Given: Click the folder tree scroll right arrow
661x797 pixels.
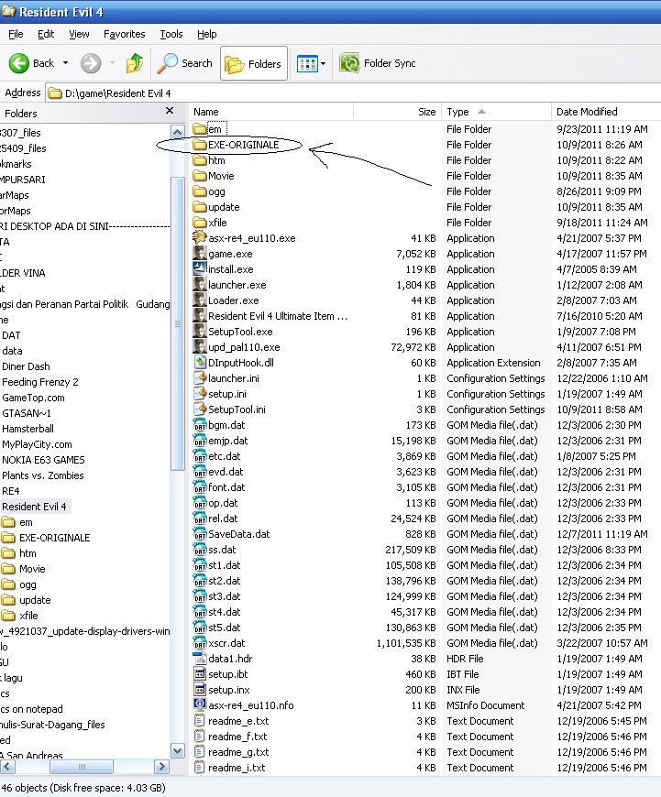Looking at the screenshot, I should tap(160, 767).
